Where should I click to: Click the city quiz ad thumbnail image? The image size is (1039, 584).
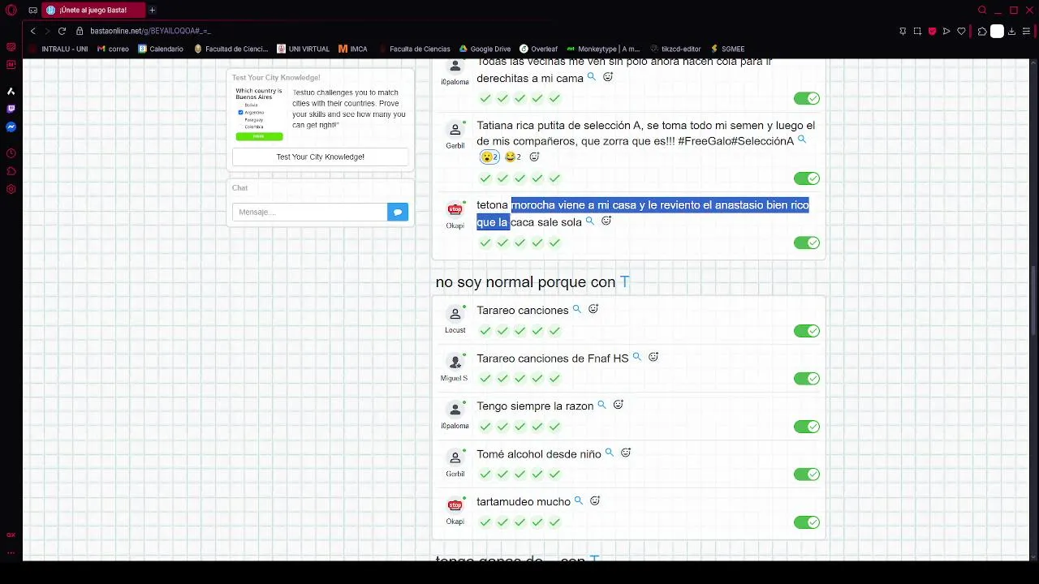click(x=259, y=113)
